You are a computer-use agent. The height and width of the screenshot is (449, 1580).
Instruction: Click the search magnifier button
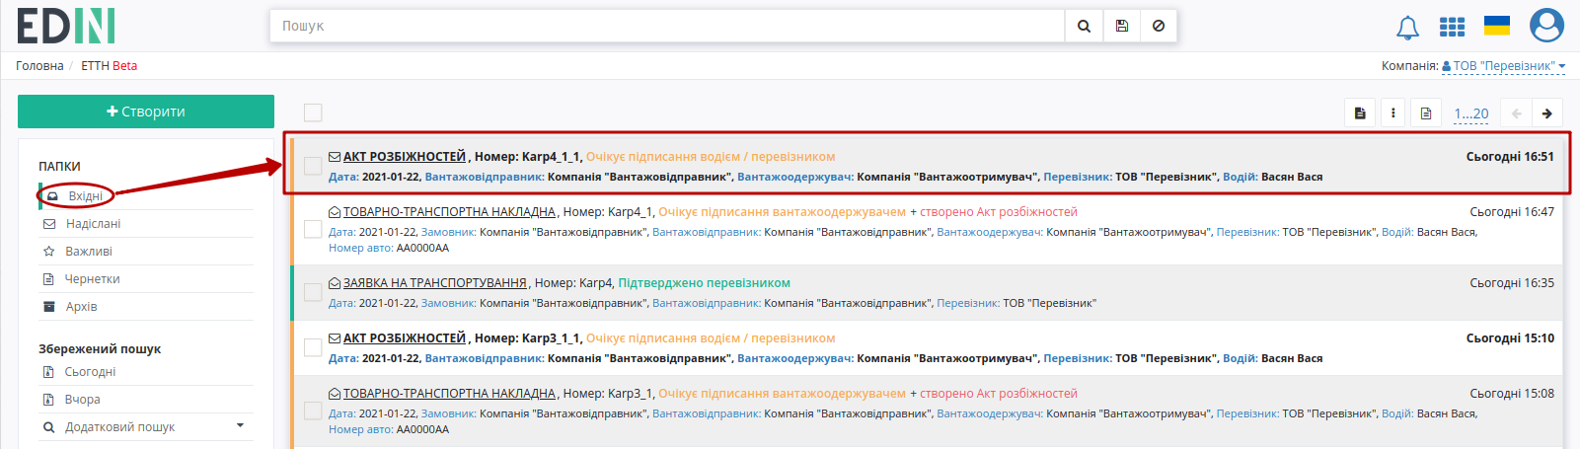point(1084,26)
